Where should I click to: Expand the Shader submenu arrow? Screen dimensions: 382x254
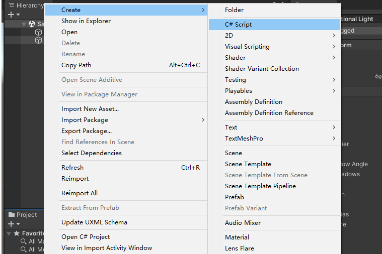tap(334, 58)
